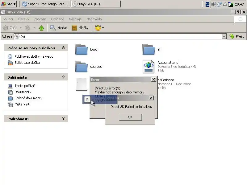This screenshot has height=185, width=247.
Task: Select the Autounattend XML file icon
Action: (149, 67)
